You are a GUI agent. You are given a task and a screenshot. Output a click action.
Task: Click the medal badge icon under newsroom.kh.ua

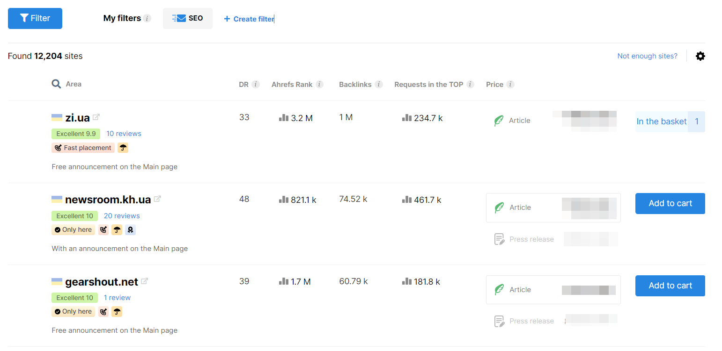(x=130, y=229)
